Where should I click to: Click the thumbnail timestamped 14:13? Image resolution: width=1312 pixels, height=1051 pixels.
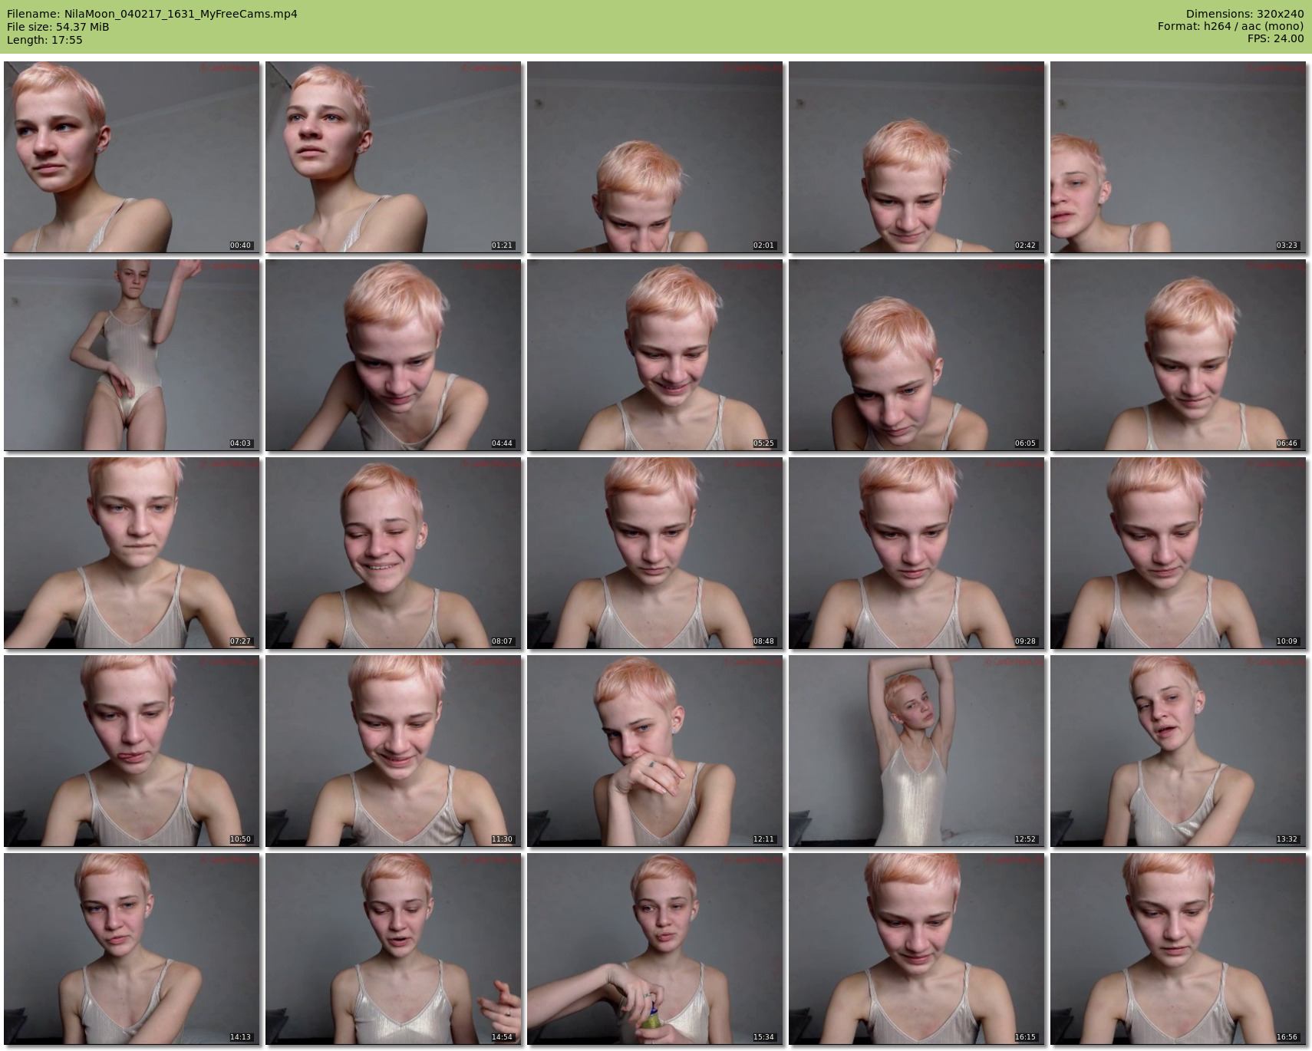(x=132, y=949)
